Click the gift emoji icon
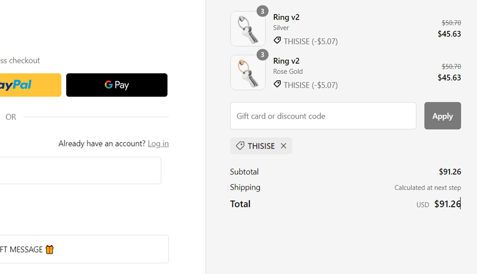Image resolution: width=477 pixels, height=274 pixels. point(49,250)
